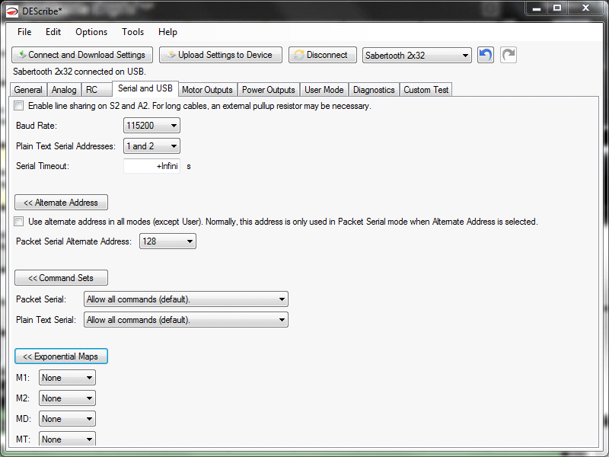Check Use alternate address in all modes
The height and width of the screenshot is (457, 609).
(18, 222)
